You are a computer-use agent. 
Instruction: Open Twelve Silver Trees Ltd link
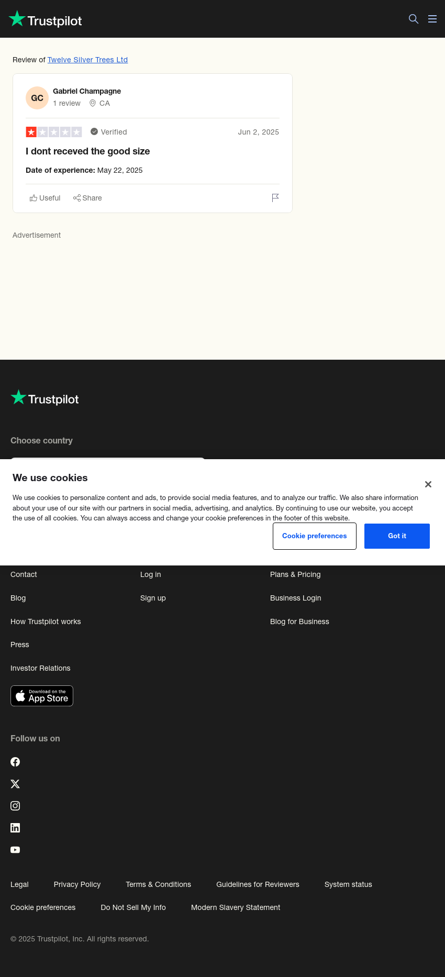click(x=87, y=60)
